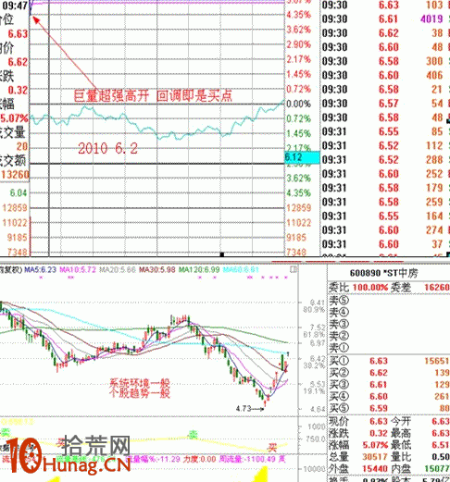Click the 09:47 time readout
This screenshot has height=482, width=450.
[15, 6]
